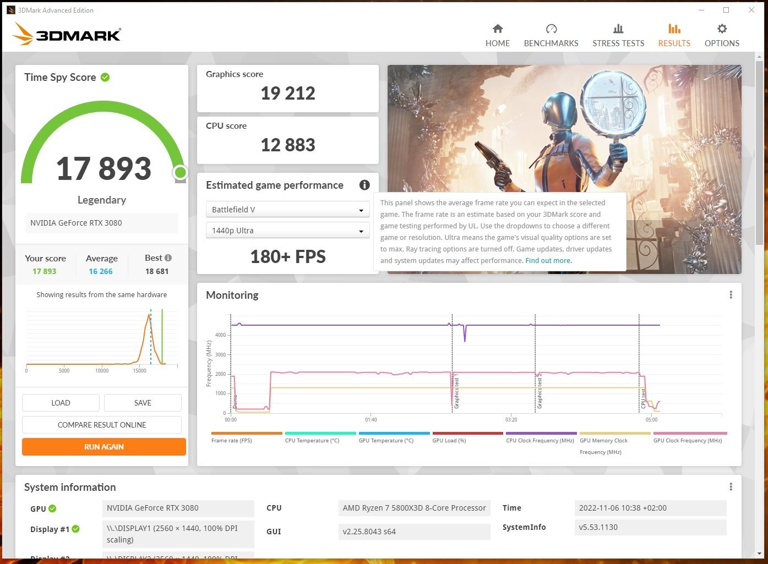Image resolution: width=768 pixels, height=564 pixels.
Task: Click the NVIDIA GeForce RTX 3080 field under score
Action: tap(101, 223)
